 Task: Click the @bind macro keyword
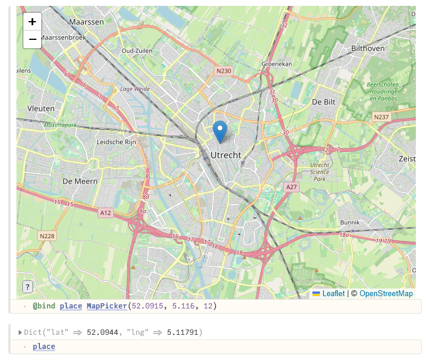coord(44,306)
